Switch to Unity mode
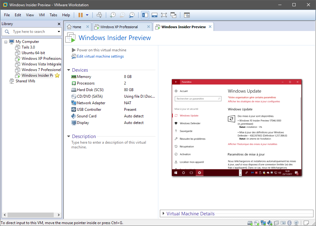The width and height of the screenshot is (316, 226). click(x=173, y=15)
